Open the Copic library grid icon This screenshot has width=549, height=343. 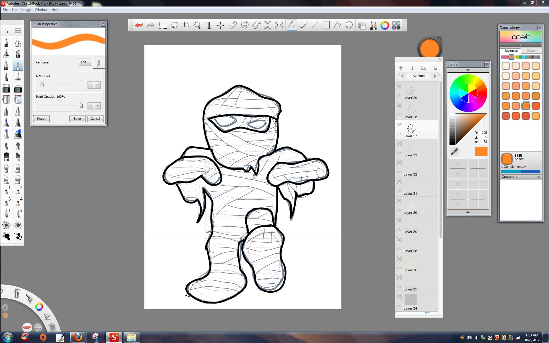click(396, 25)
